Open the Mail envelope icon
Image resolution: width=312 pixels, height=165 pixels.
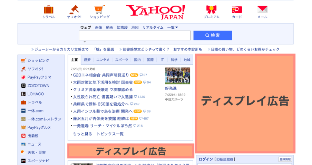coord(262,10)
